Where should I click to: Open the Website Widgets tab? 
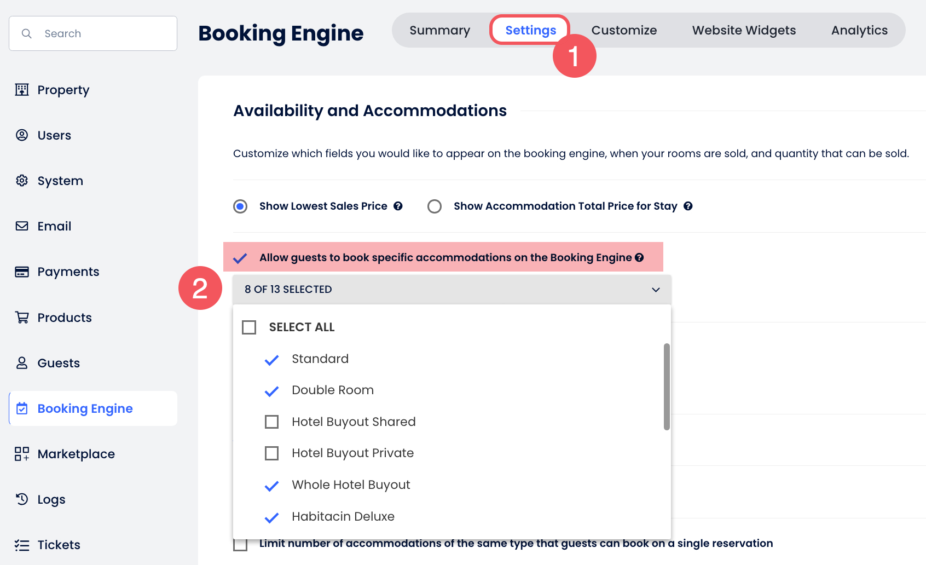(x=744, y=31)
